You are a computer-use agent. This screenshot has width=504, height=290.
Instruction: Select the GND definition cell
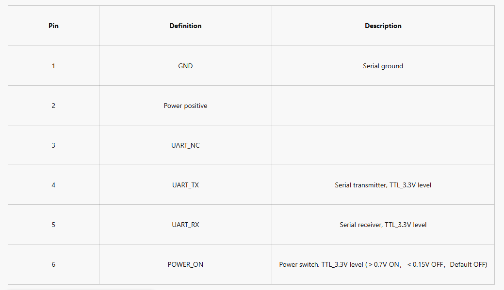(185, 66)
